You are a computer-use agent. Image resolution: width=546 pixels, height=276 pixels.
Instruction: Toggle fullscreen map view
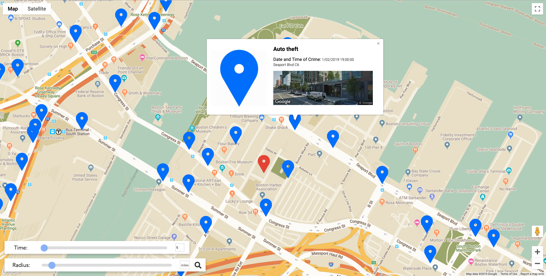(x=537, y=9)
